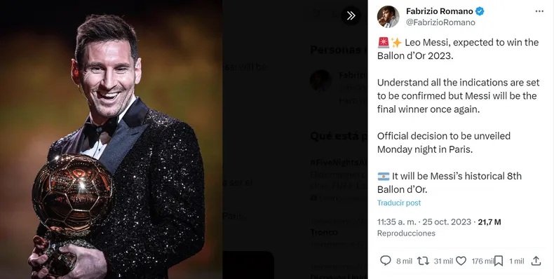This screenshot has width=554, height=279.
Task: Click the 8 mil replies count
Action: tap(404, 261)
